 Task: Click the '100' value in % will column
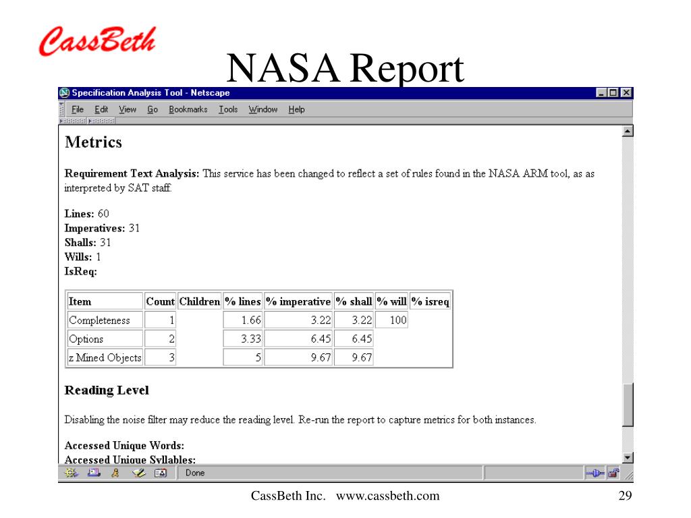pyautogui.click(x=398, y=320)
